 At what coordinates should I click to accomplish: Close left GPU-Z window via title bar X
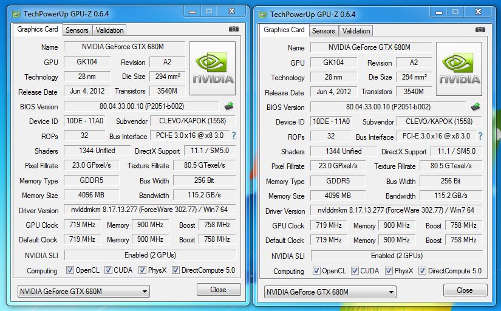pyautogui.click(x=231, y=12)
